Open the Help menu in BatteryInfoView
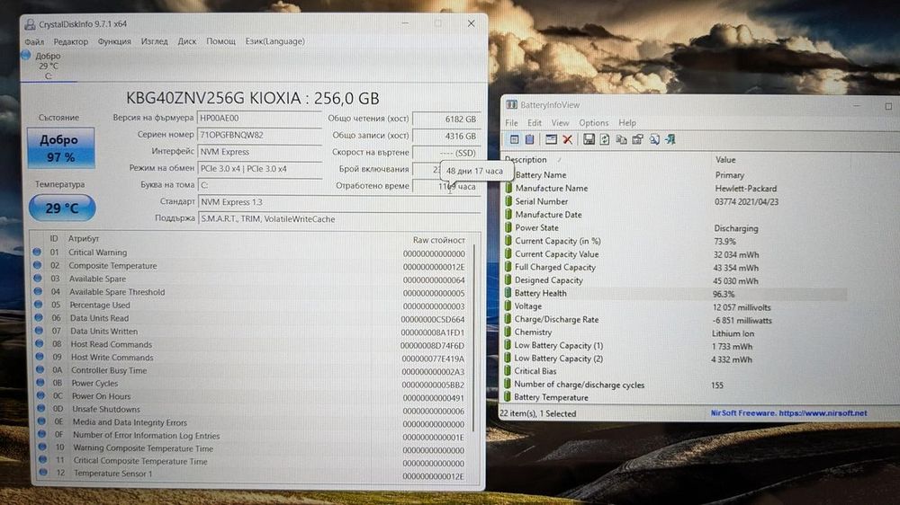The image size is (900, 505). coord(627,123)
